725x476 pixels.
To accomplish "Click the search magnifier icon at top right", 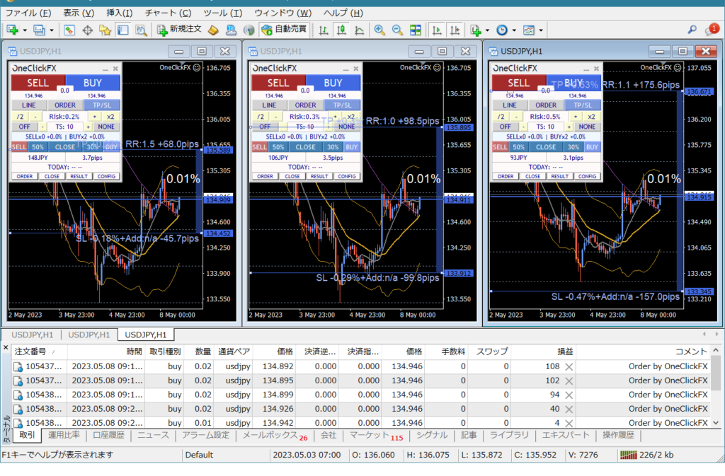I will (x=692, y=30).
